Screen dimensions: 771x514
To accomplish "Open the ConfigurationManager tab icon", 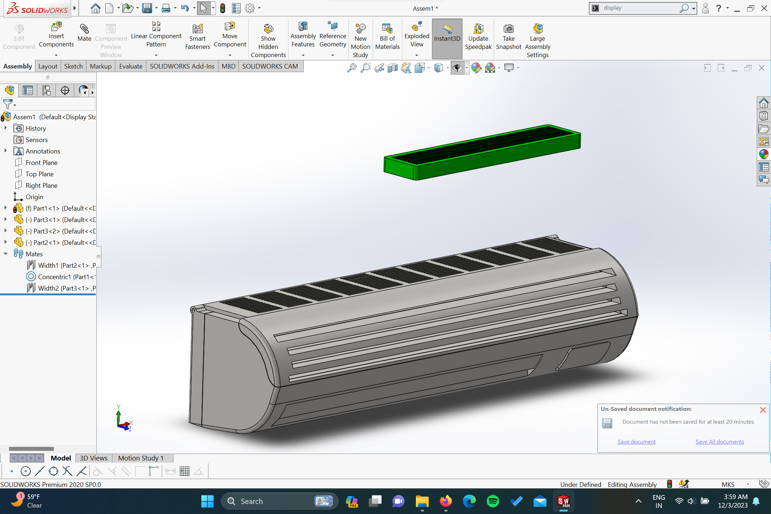I will (46, 90).
